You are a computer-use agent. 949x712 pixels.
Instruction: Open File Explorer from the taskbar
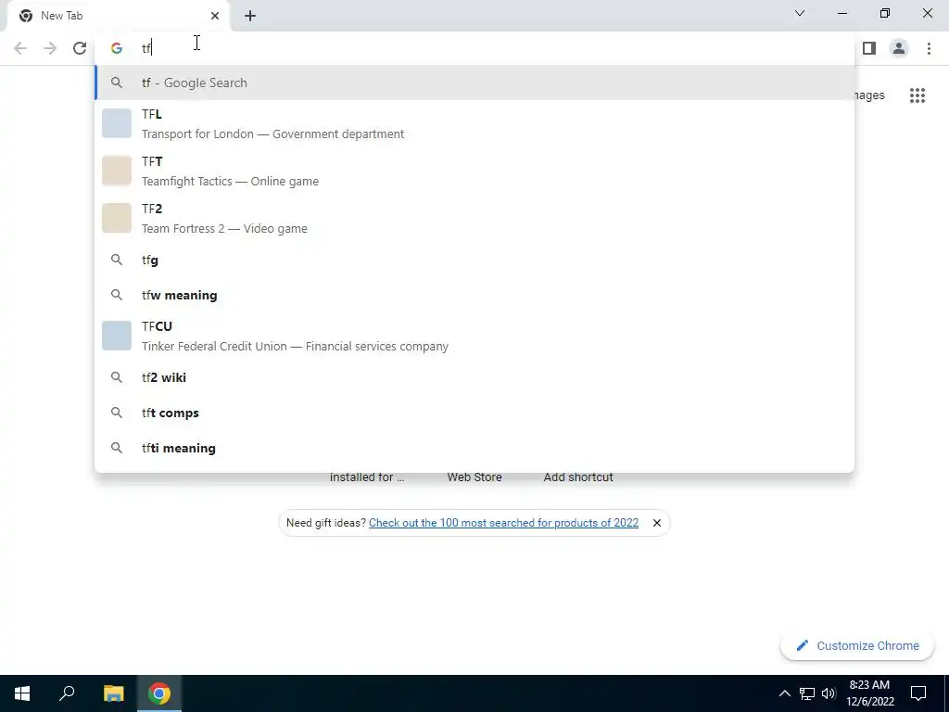point(113,693)
